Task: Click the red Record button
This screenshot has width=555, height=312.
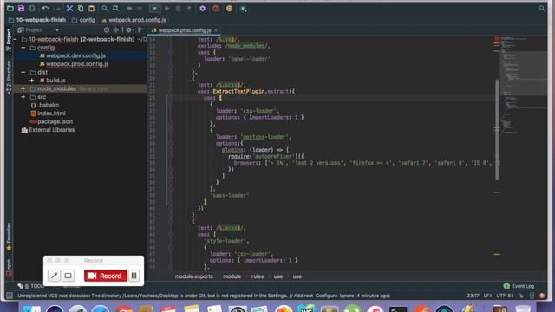Action: 106,276
